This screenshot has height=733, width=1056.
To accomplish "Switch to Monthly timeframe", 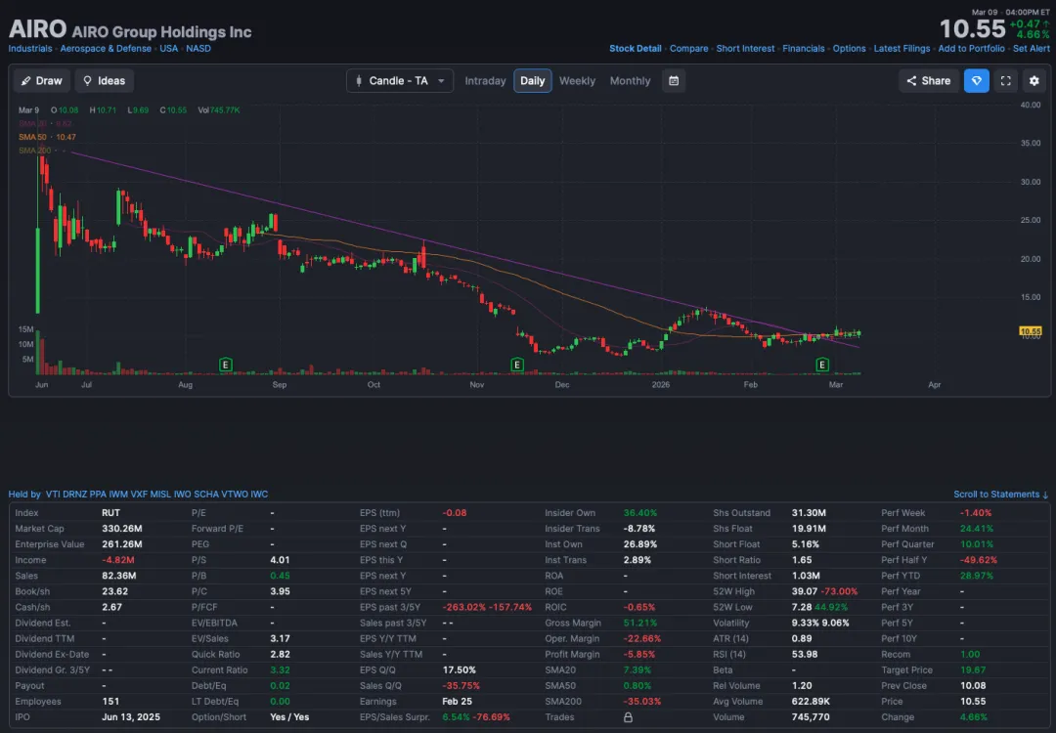I will click(x=630, y=81).
